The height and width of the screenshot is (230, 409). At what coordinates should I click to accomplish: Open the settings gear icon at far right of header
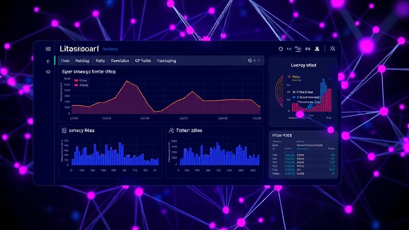(x=332, y=49)
